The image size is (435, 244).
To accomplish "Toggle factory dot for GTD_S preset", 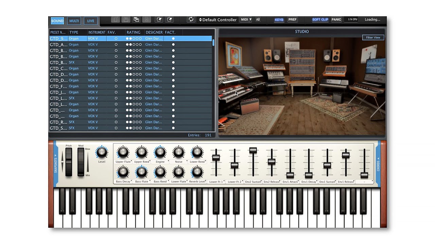I will (x=173, y=128).
